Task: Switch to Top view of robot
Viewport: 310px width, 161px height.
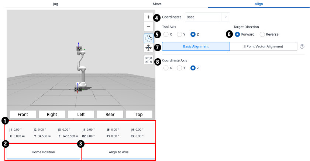Action: click(139, 114)
